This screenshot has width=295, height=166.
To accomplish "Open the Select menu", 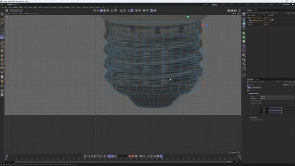I will pos(21,7).
